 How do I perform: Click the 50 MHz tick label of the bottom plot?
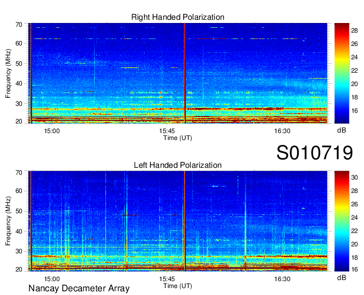coord(19,211)
